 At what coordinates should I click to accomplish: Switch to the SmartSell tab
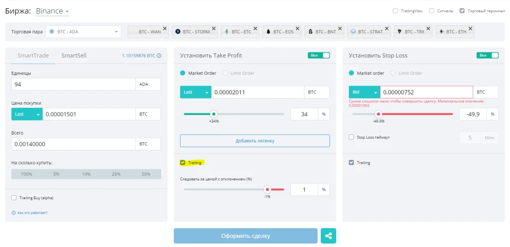point(74,55)
